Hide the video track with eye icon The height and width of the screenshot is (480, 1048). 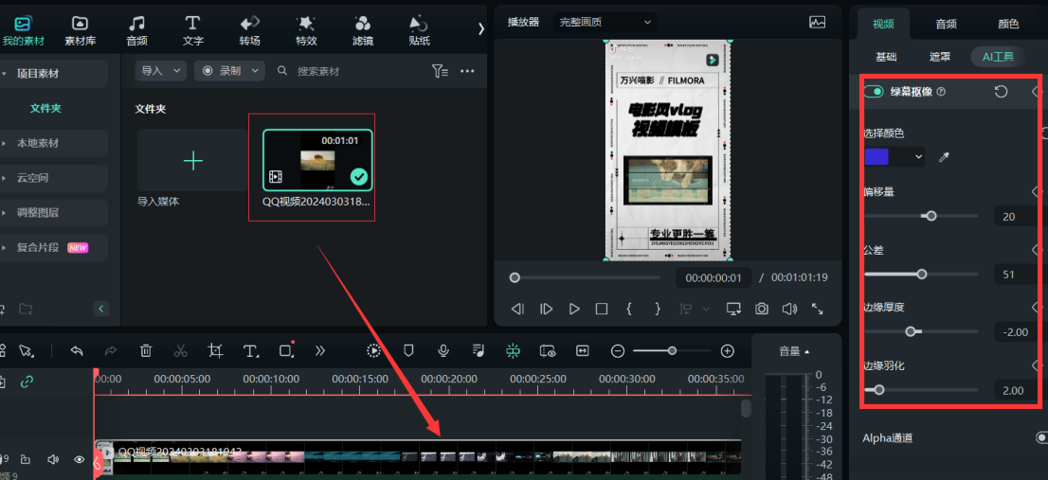pyautogui.click(x=80, y=459)
